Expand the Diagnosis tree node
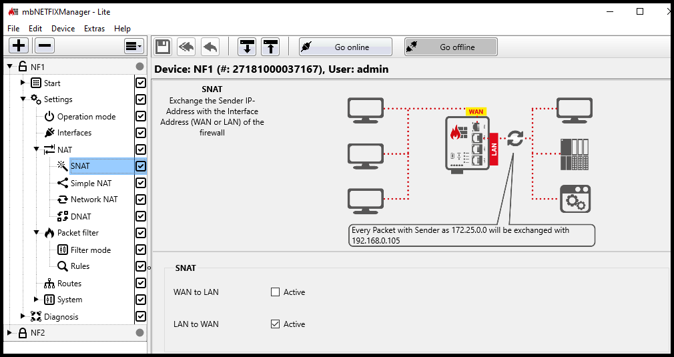The height and width of the screenshot is (357, 674). tap(23, 316)
